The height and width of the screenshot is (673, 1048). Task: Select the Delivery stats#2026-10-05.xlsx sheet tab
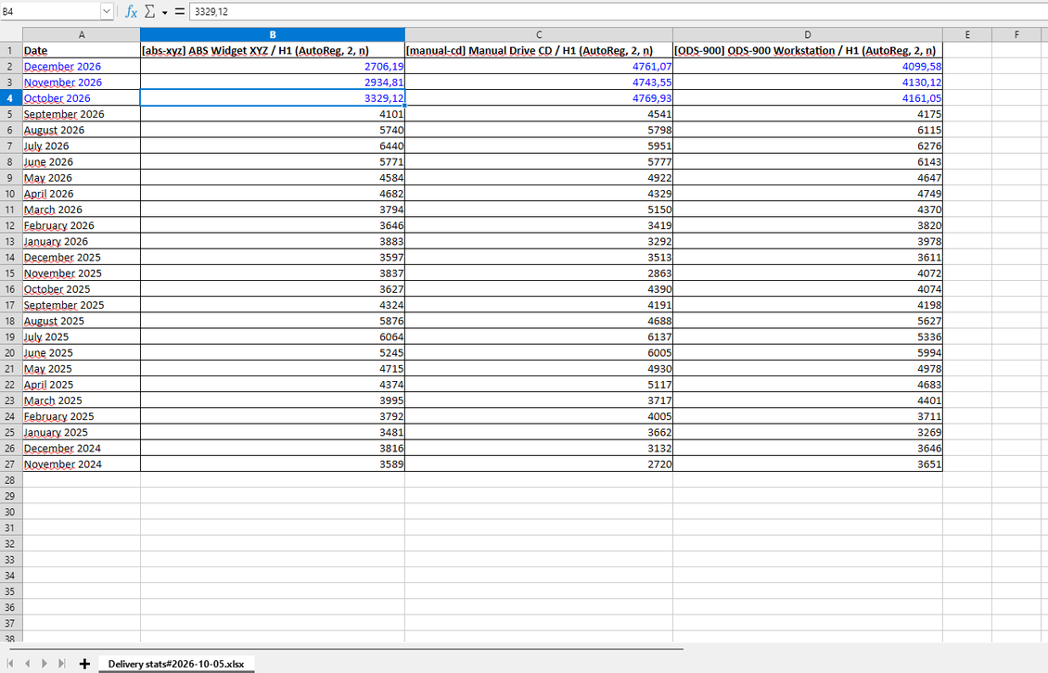click(176, 665)
